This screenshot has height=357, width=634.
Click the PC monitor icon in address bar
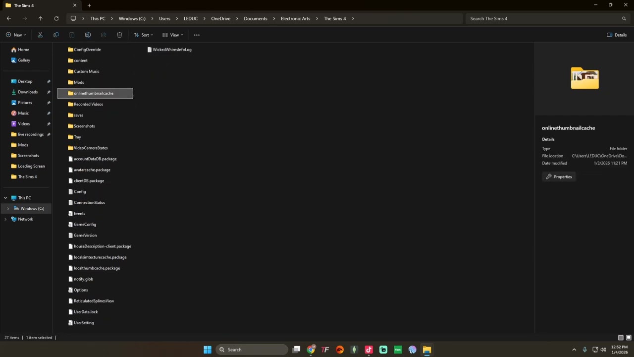point(73,18)
